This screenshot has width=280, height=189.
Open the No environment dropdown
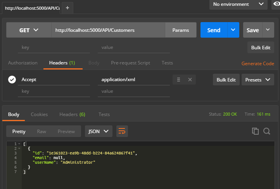tap(238, 4)
